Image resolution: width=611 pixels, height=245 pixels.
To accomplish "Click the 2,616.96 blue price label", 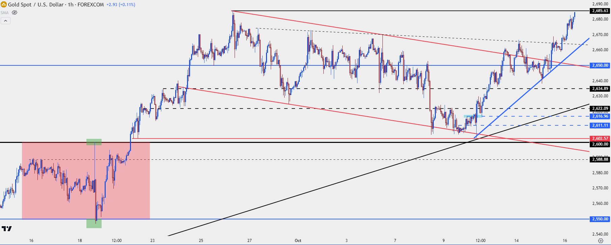I will click(600, 116).
